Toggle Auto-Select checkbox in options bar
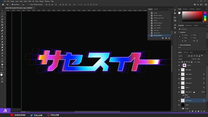Image resolution: width=208 pixels, height=117 pixels. tap(12, 5)
